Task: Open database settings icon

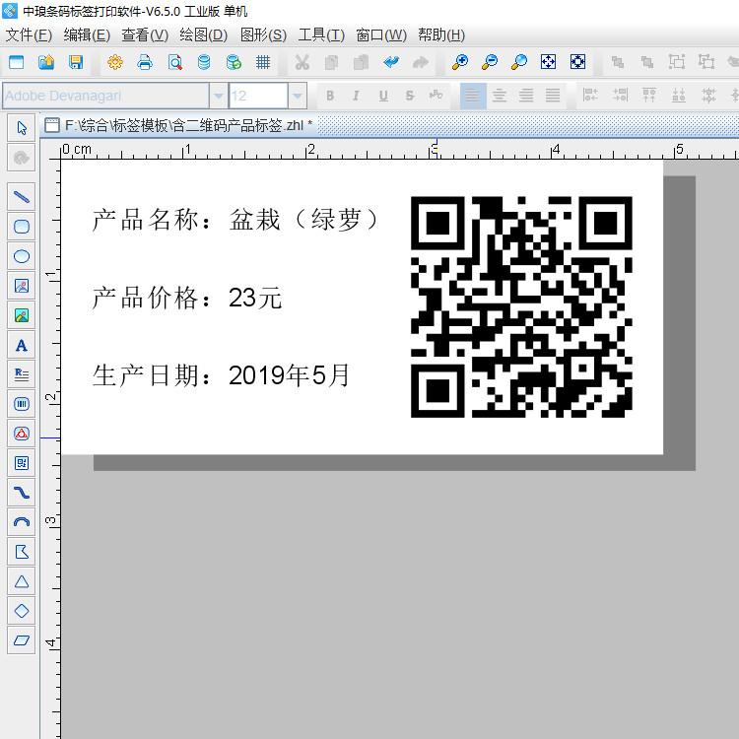Action: (204, 62)
